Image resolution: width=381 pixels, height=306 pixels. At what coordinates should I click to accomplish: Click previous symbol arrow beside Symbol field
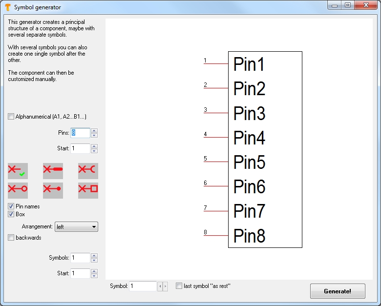(x=159, y=286)
